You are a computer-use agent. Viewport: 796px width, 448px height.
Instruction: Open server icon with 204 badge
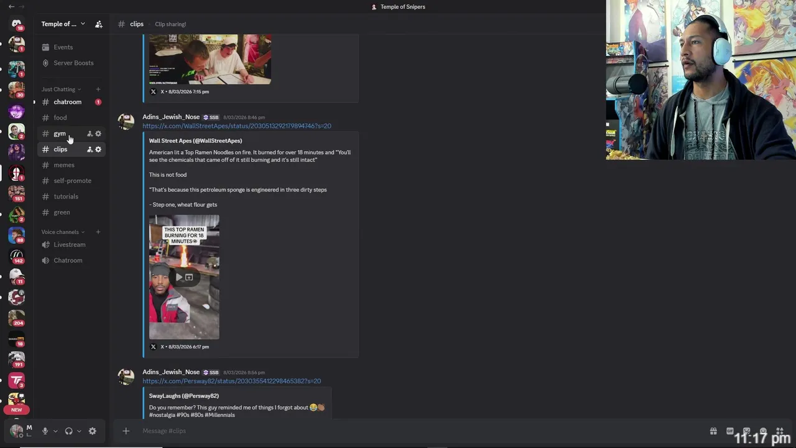[16, 319]
